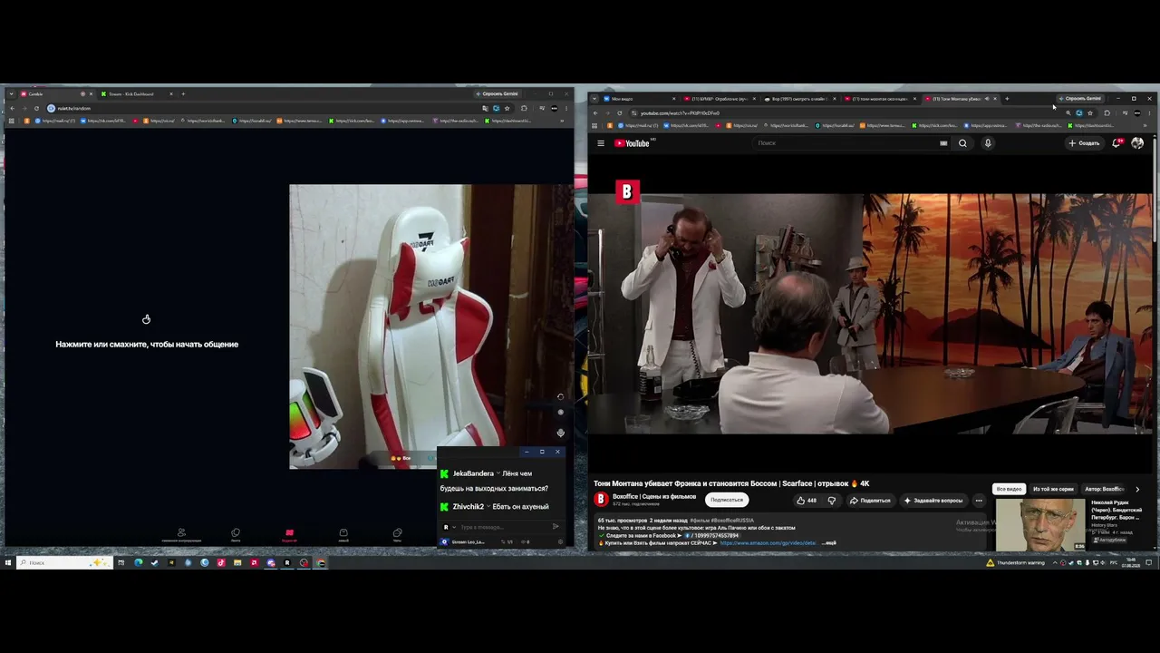Image resolution: width=1160 pixels, height=653 pixels.
Task: Like the Scarface video
Action: point(806,501)
